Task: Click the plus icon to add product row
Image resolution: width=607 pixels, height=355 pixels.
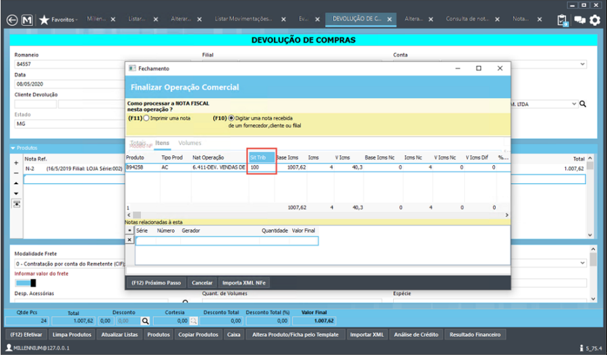Action: (16, 163)
